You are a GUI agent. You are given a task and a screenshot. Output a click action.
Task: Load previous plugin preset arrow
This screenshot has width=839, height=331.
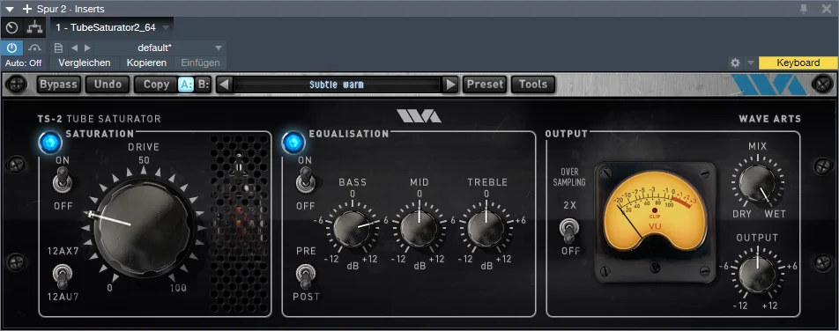click(x=225, y=85)
